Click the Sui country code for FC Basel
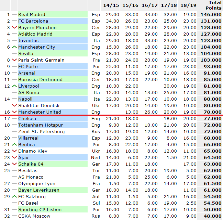223x220 pixels. pyautogui.click(x=96, y=203)
